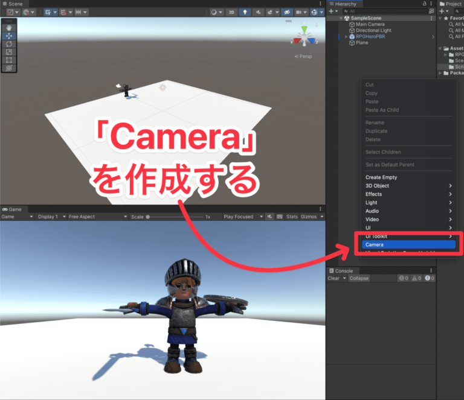Viewport: 464px width, 400px height.
Task: Expand the RPGHeroPBR object children
Action: [346, 37]
